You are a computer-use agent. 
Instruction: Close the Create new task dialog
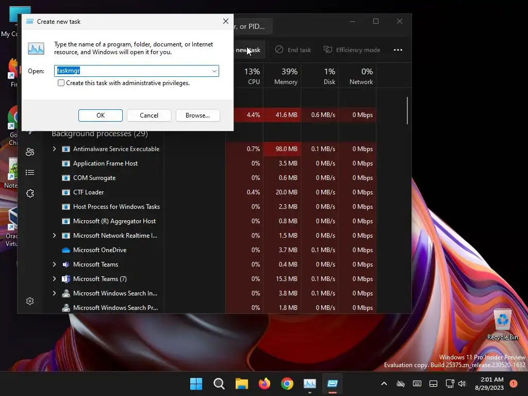[x=226, y=21]
